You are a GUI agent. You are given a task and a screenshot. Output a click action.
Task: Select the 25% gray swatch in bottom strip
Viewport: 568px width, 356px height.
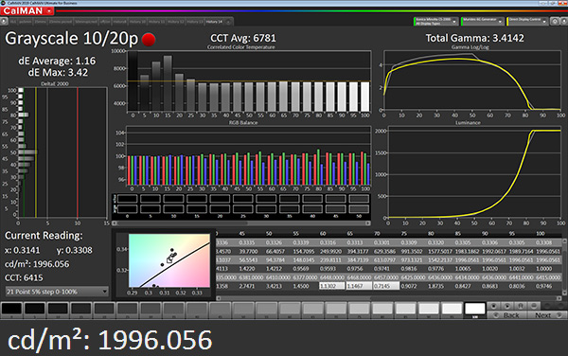(x=127, y=310)
